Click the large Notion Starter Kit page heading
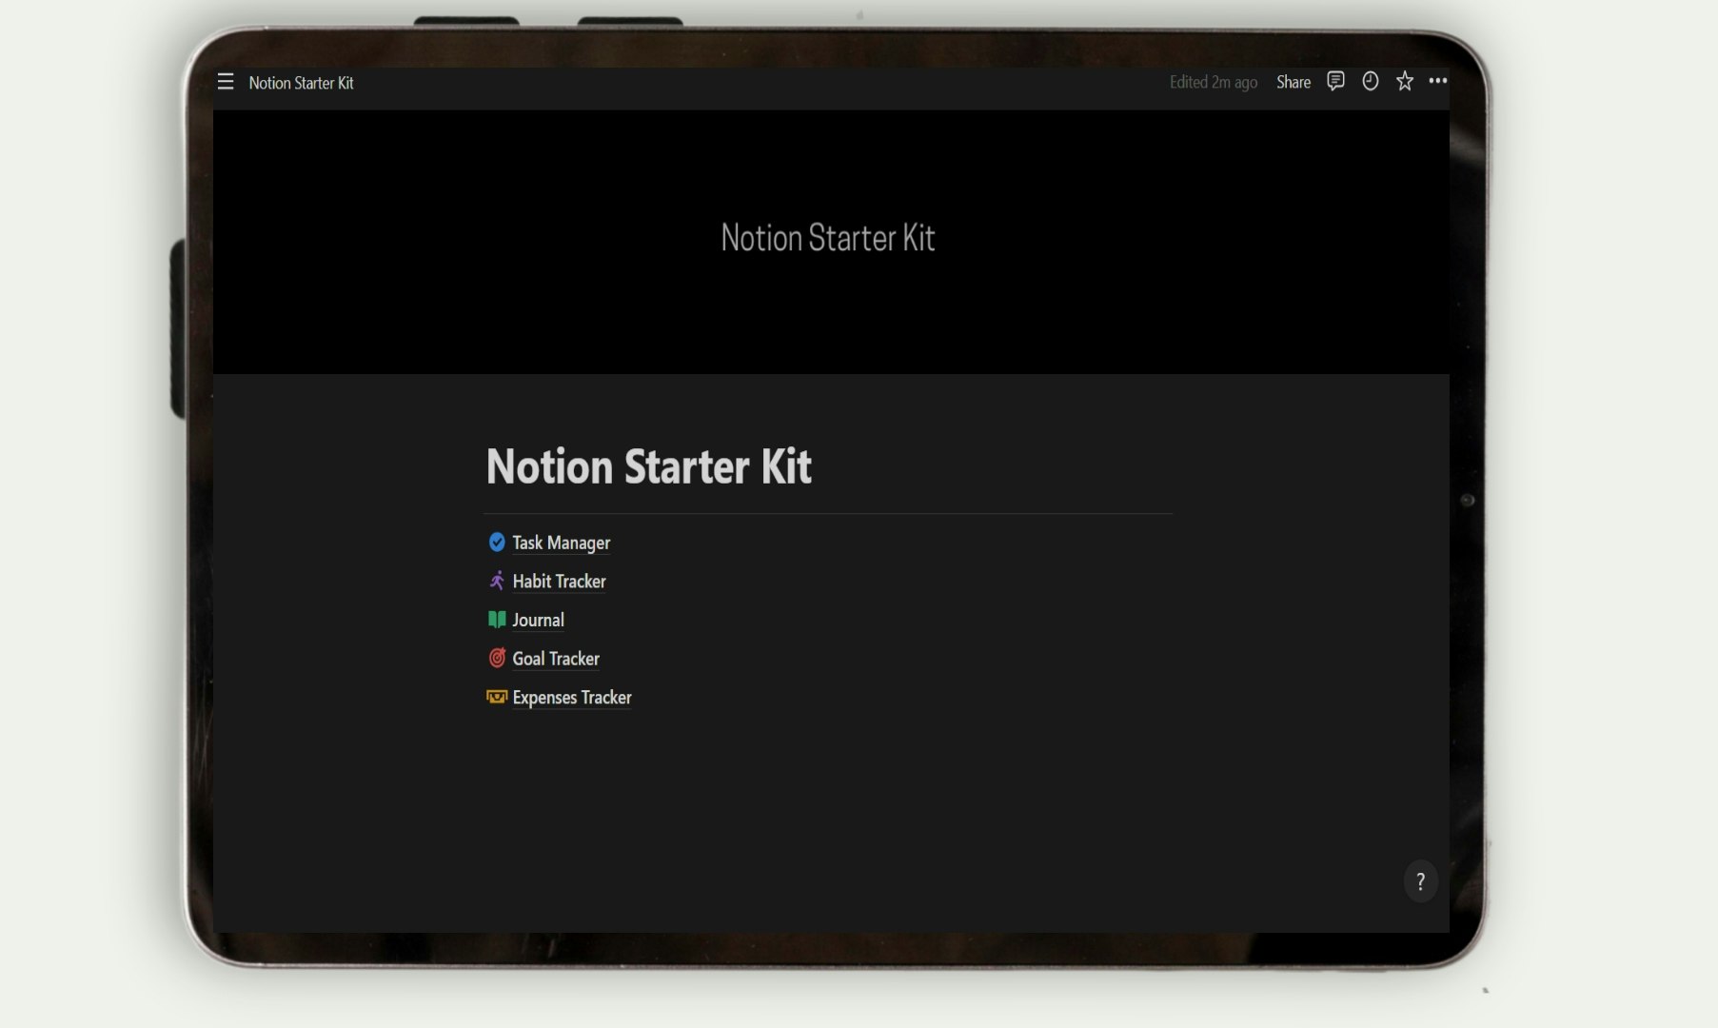 point(649,466)
